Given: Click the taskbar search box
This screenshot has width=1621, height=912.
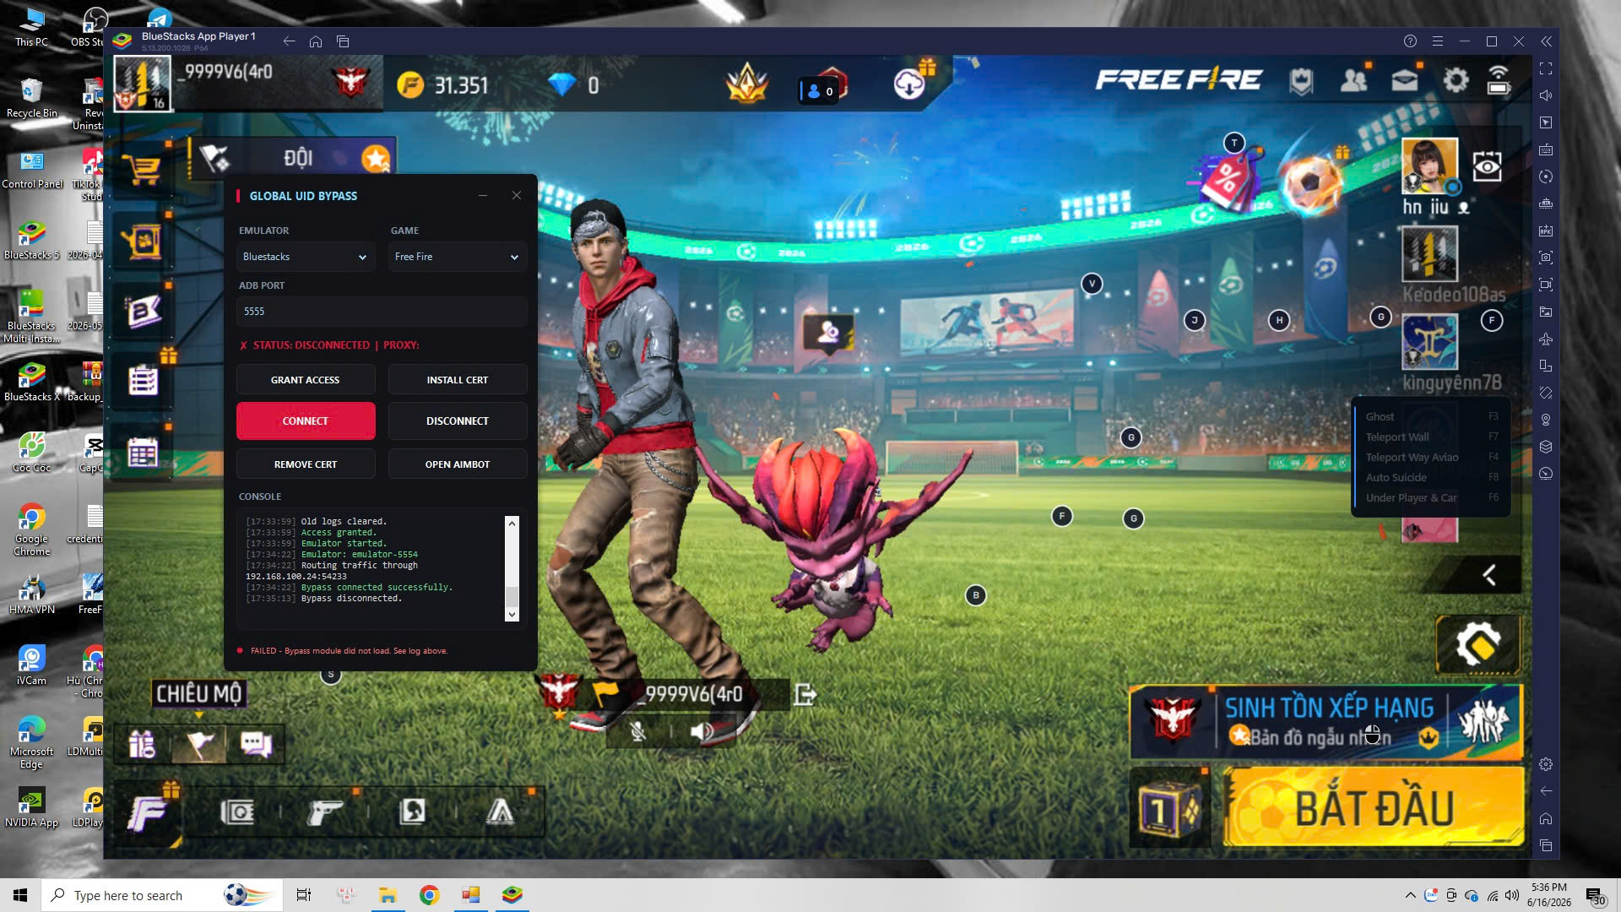Looking at the screenshot, I should (162, 895).
